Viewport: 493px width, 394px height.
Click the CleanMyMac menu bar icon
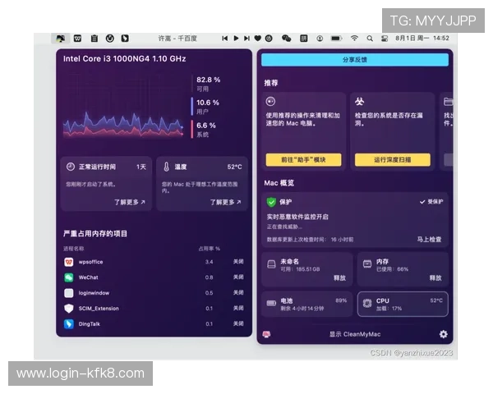60,39
